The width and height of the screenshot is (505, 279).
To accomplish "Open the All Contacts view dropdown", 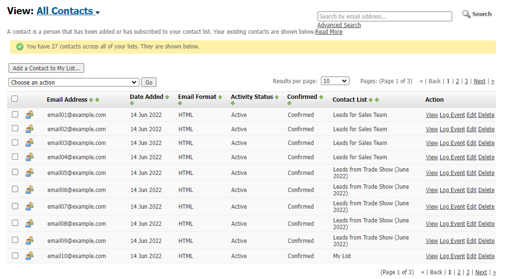I will [x=68, y=11].
